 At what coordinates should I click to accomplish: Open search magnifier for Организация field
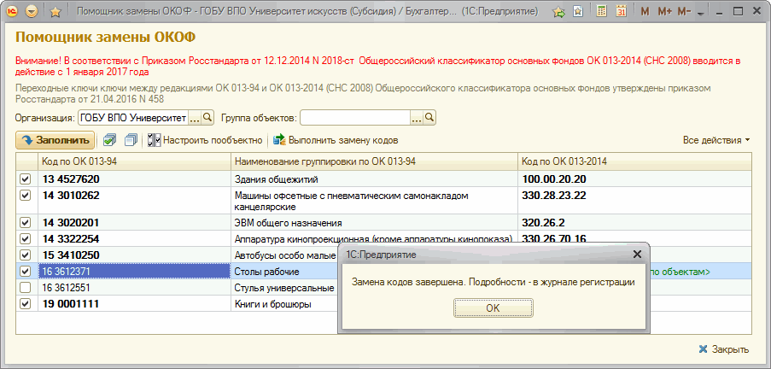pyautogui.click(x=207, y=118)
